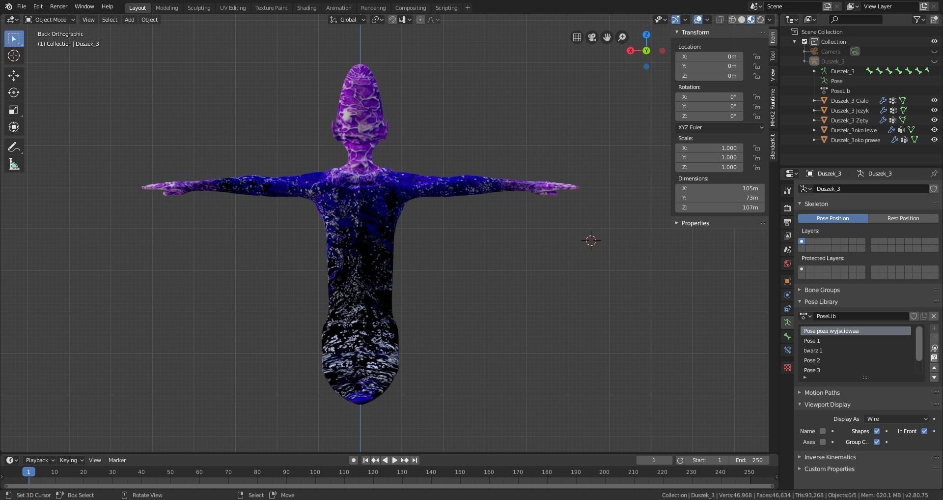Toggle the Collection exclude checkbox in outliner
This screenshot has height=500, width=943.
tap(804, 41)
